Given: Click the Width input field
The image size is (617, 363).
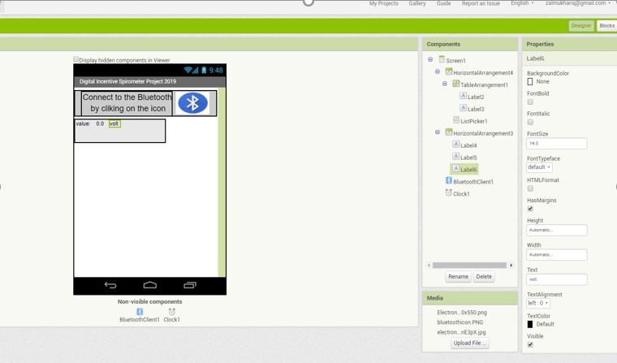Looking at the screenshot, I should pyautogui.click(x=556, y=255).
